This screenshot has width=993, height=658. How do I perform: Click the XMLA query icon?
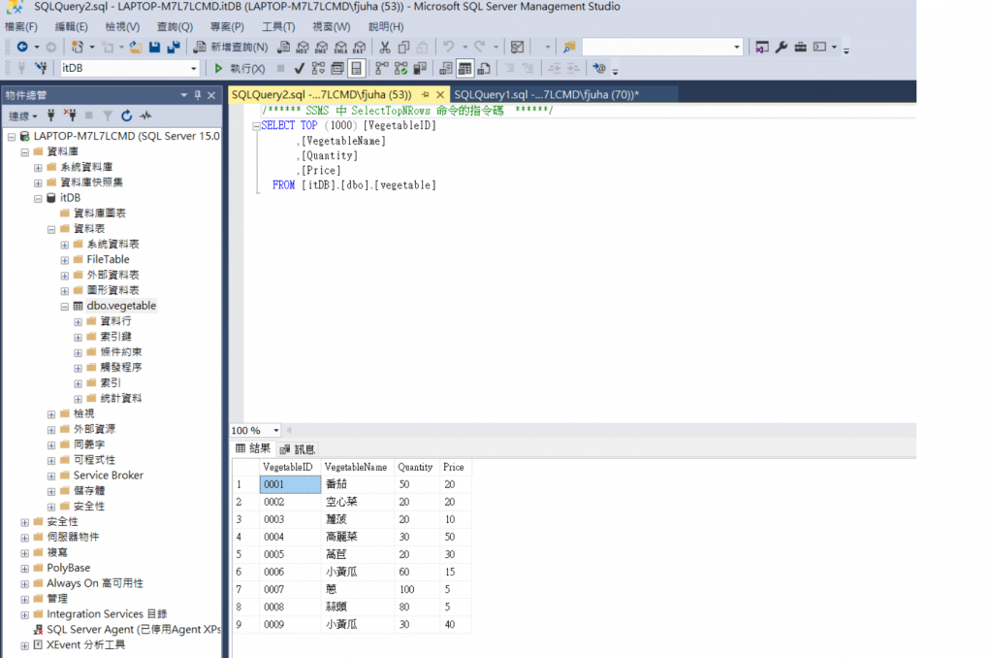point(340,47)
